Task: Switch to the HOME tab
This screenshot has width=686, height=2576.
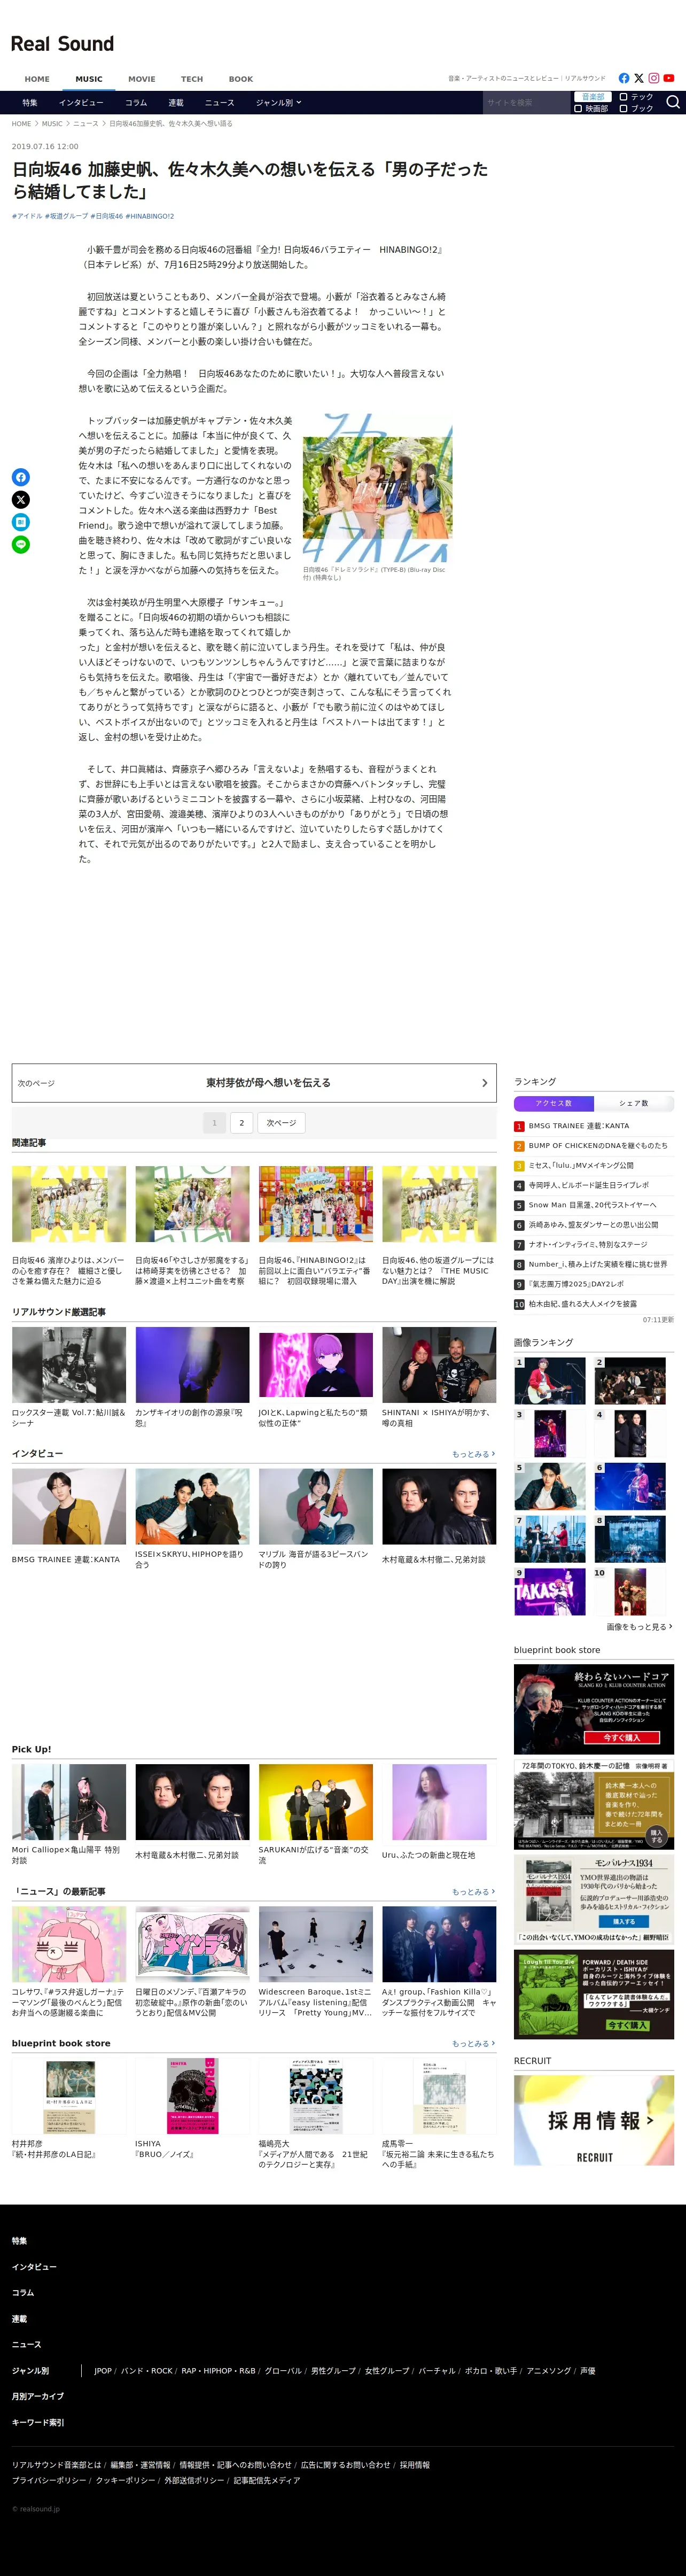Action: [37, 79]
